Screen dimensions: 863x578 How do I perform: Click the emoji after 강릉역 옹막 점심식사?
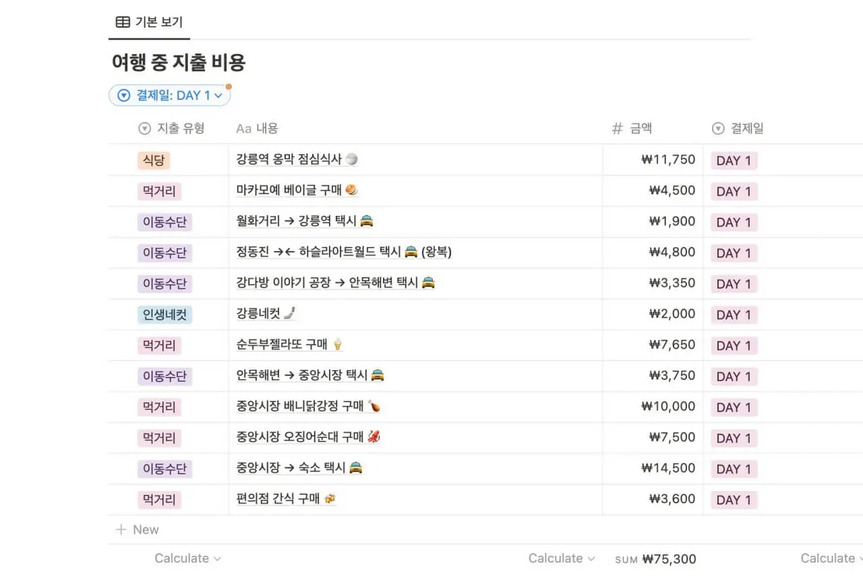351,160
